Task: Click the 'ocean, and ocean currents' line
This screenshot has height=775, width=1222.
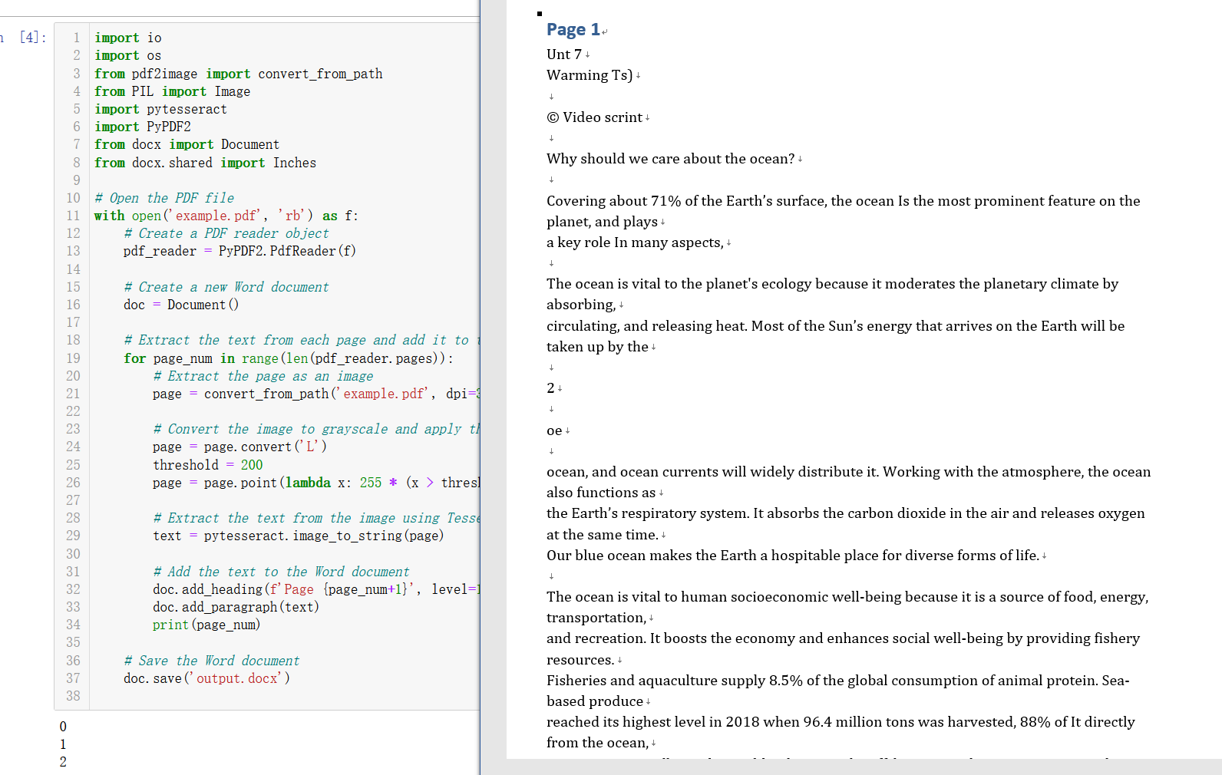Action: tap(848, 472)
